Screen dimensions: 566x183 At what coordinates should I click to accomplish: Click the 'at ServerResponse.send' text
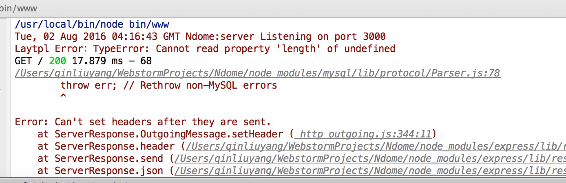pyautogui.click(x=100, y=159)
